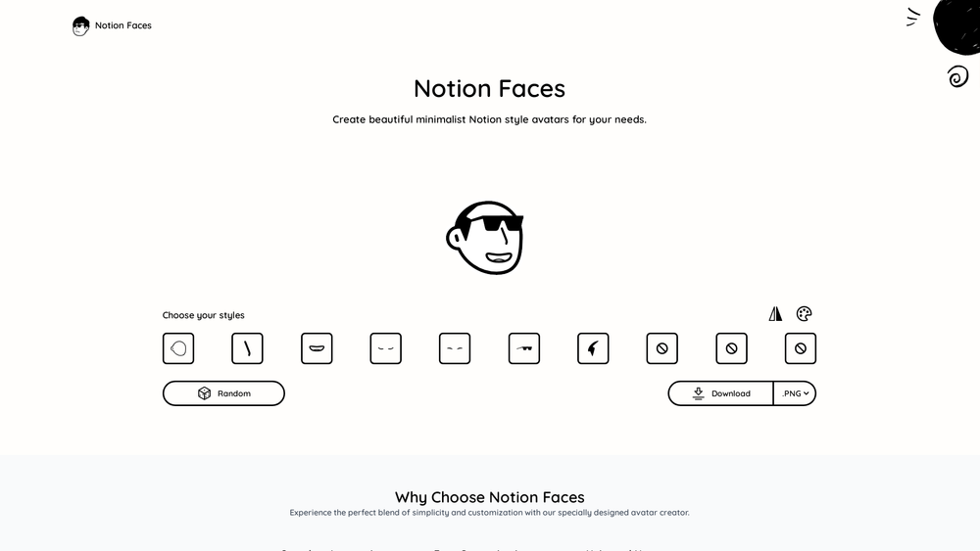Image resolution: width=980 pixels, height=551 pixels.
Task: Open the color palette picker icon
Action: [804, 314]
